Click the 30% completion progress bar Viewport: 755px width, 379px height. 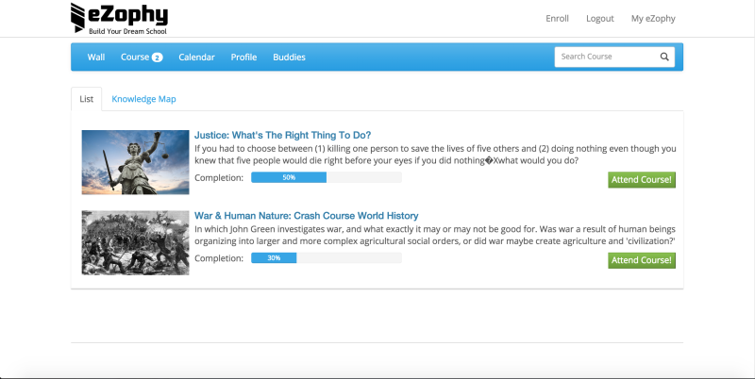point(327,257)
